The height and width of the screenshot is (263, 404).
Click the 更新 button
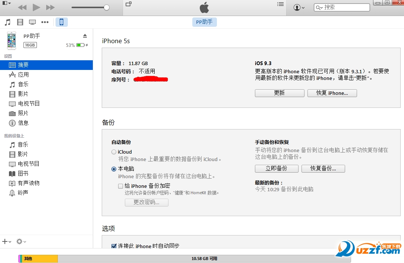(x=280, y=93)
